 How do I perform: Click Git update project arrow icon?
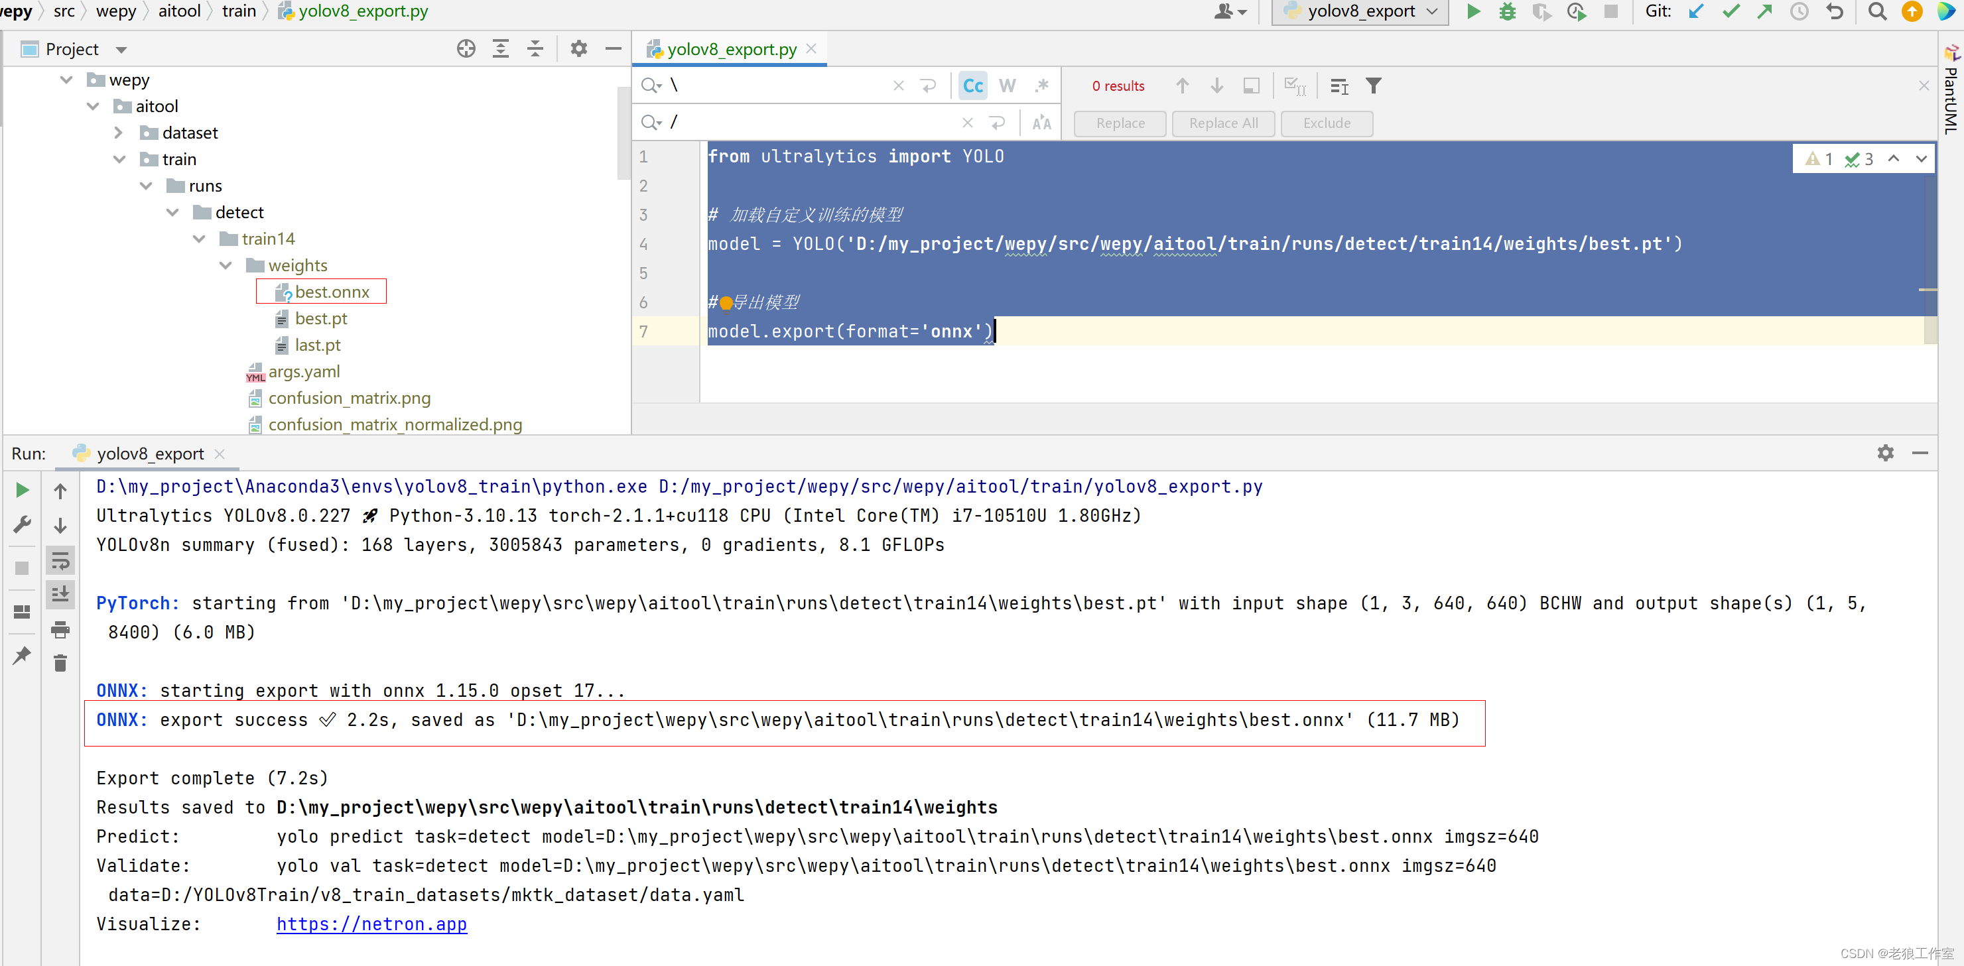tap(1695, 11)
